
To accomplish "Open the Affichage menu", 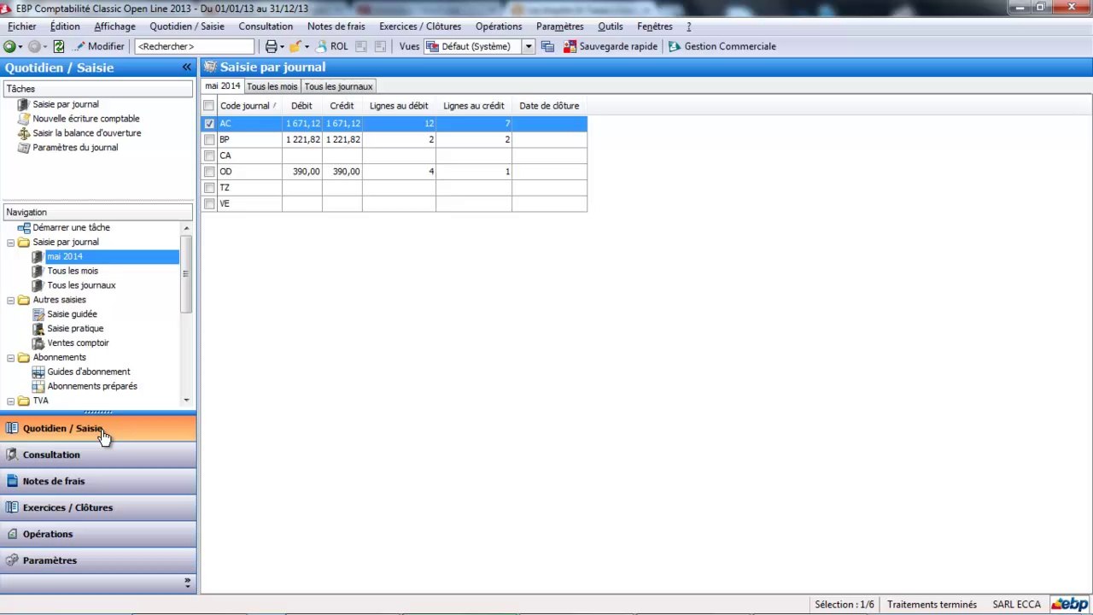I will pos(114,26).
